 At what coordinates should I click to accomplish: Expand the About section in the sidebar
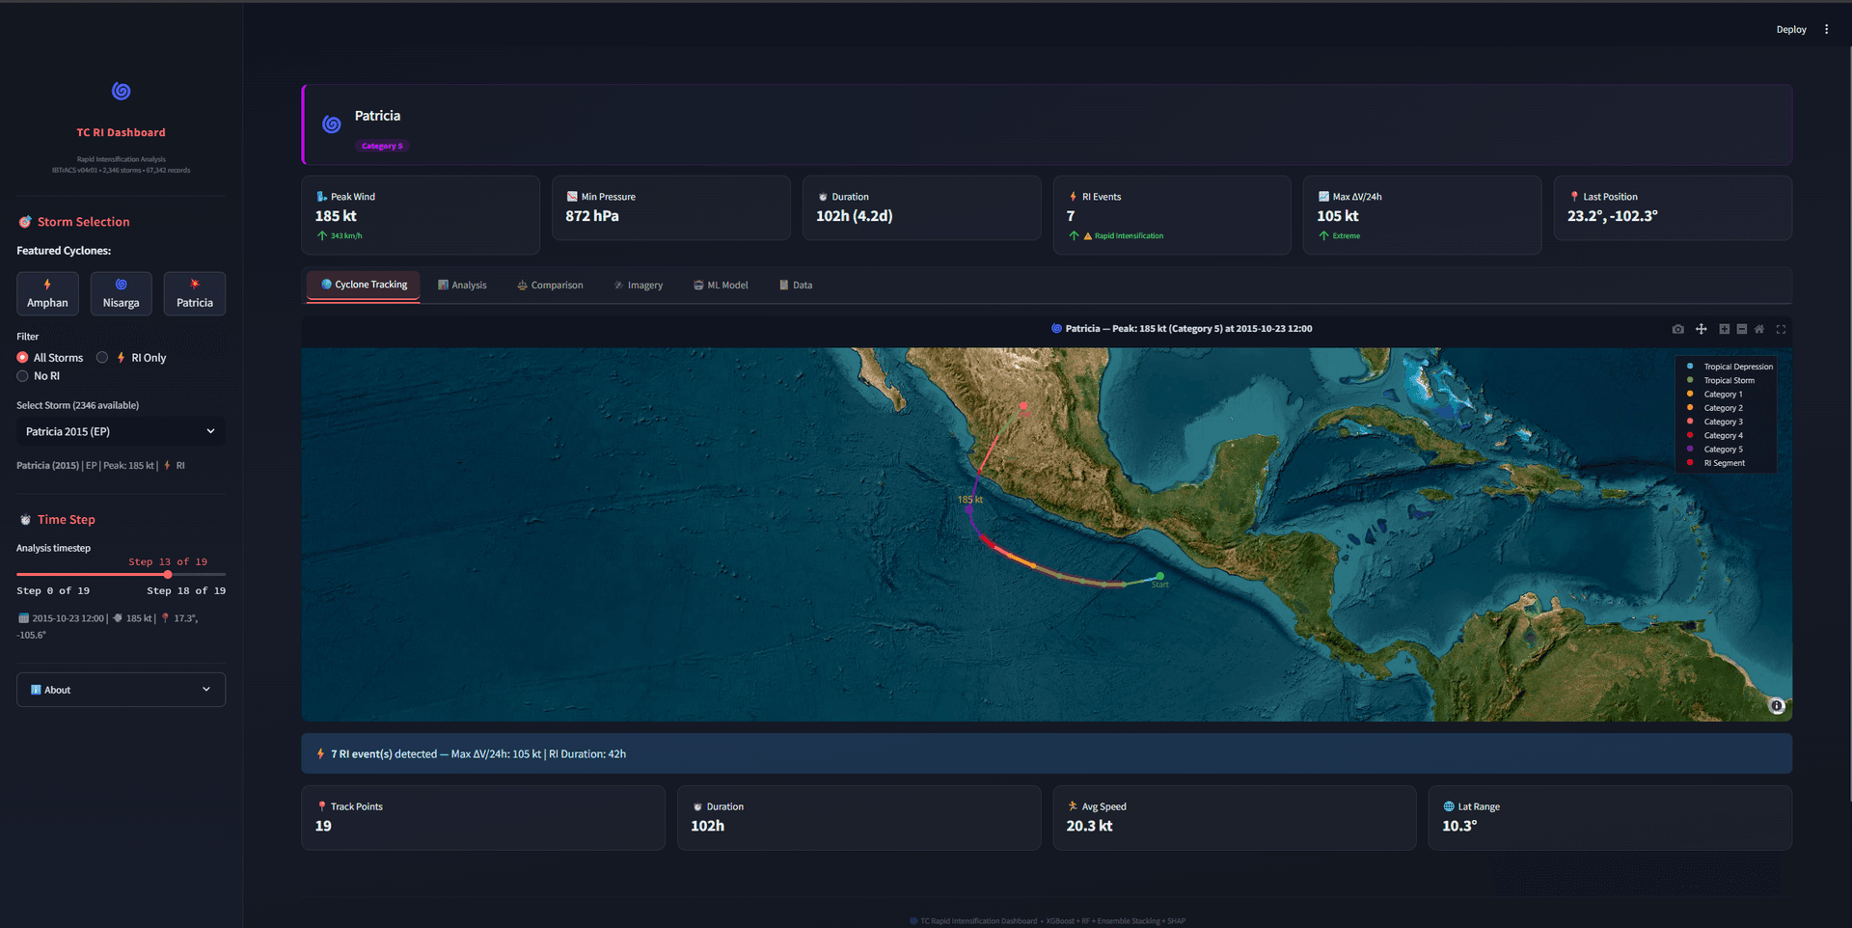tap(120, 689)
